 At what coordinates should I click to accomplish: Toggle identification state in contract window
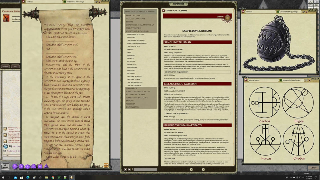tap(65, 2)
